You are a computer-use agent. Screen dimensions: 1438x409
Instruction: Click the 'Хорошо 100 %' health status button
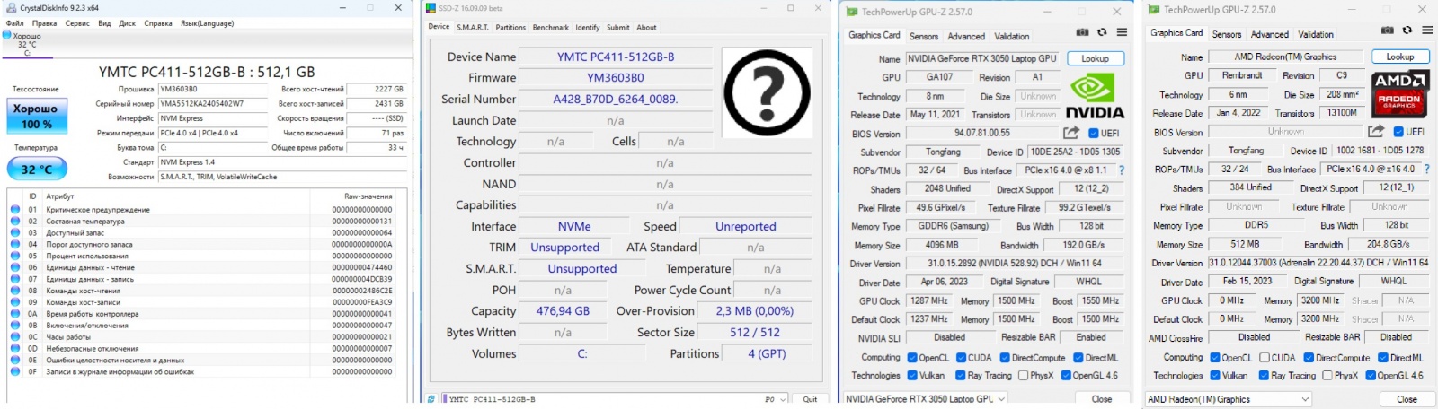36,116
